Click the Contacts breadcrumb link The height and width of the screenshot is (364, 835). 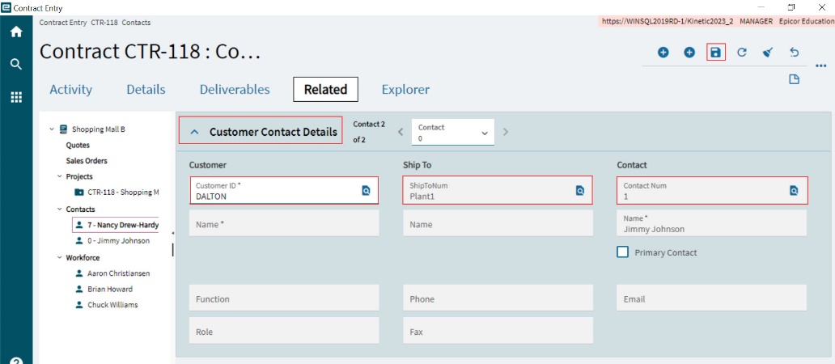pyautogui.click(x=136, y=23)
